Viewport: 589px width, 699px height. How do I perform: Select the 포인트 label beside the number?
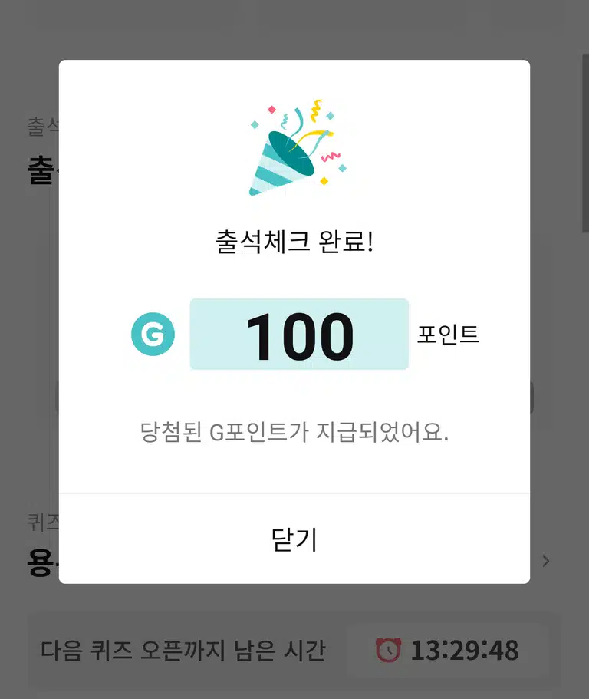[x=448, y=335]
